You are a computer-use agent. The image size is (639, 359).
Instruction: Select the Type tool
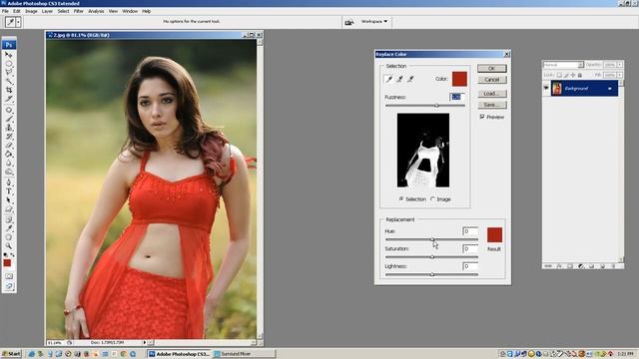(x=9, y=191)
